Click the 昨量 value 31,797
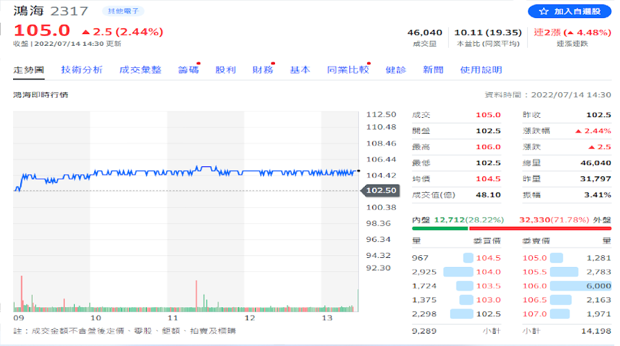 pyautogui.click(x=596, y=179)
